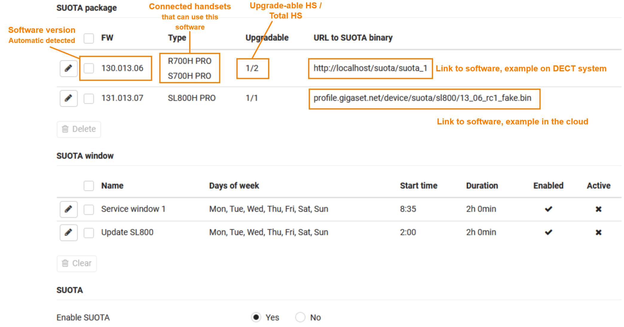This screenshot has height=327, width=624.
Task: Edit the 130.013.06 firmware package
Action: (x=68, y=68)
